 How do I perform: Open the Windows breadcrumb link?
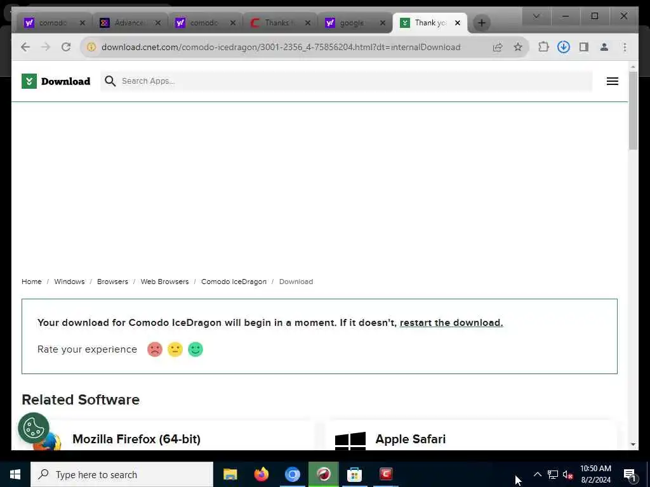[69, 282]
